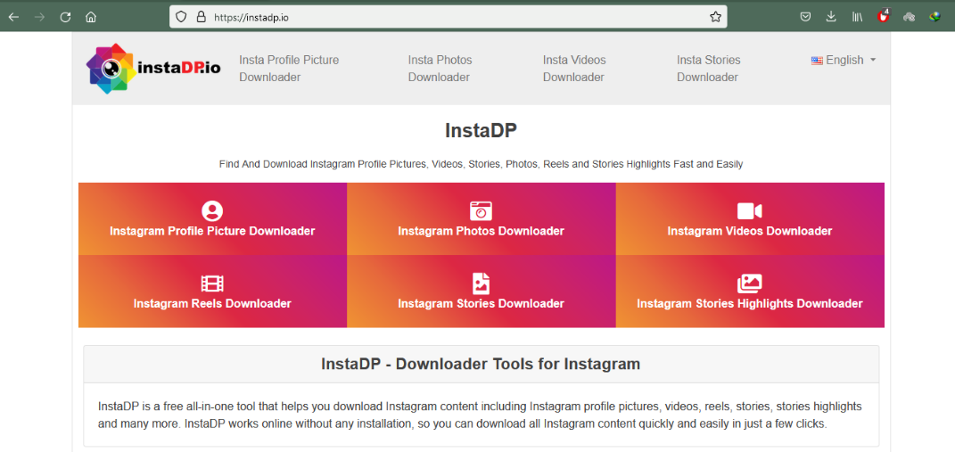Click the 'InstaDP is a free all-in-one tool' paragraph

(x=480, y=415)
